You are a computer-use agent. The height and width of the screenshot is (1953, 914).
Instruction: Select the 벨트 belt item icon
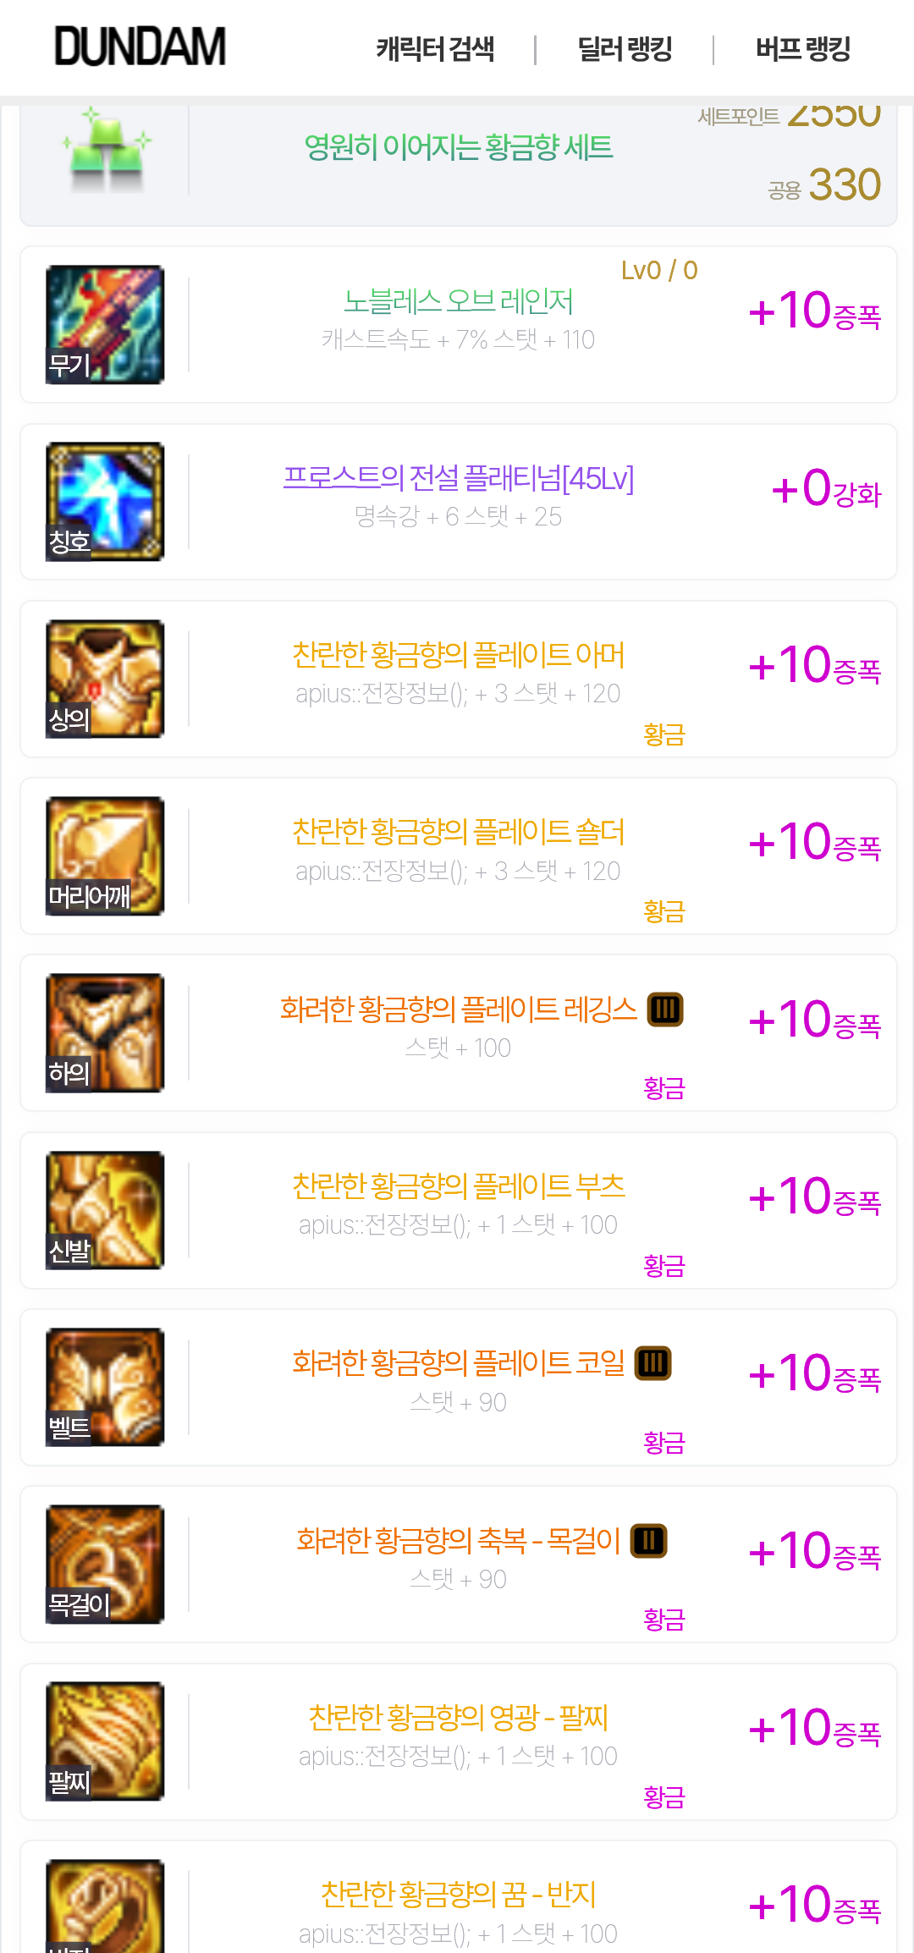click(105, 1387)
